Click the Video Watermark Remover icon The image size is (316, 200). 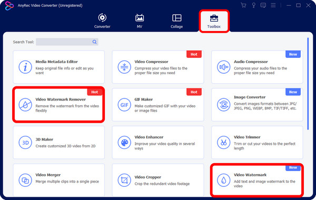[x=25, y=105]
